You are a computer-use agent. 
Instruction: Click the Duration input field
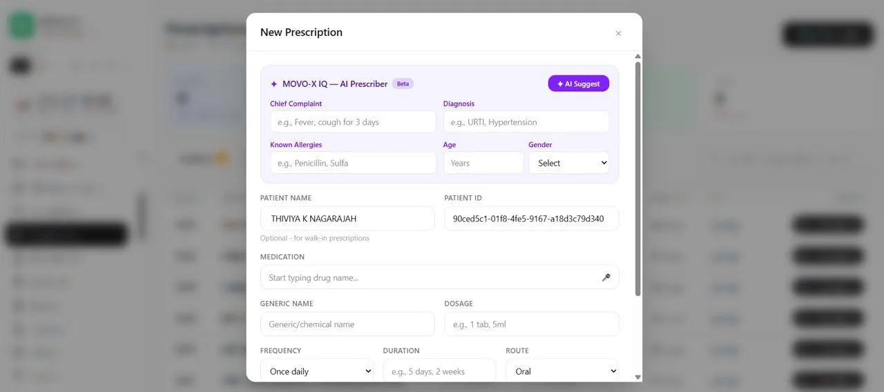439,371
